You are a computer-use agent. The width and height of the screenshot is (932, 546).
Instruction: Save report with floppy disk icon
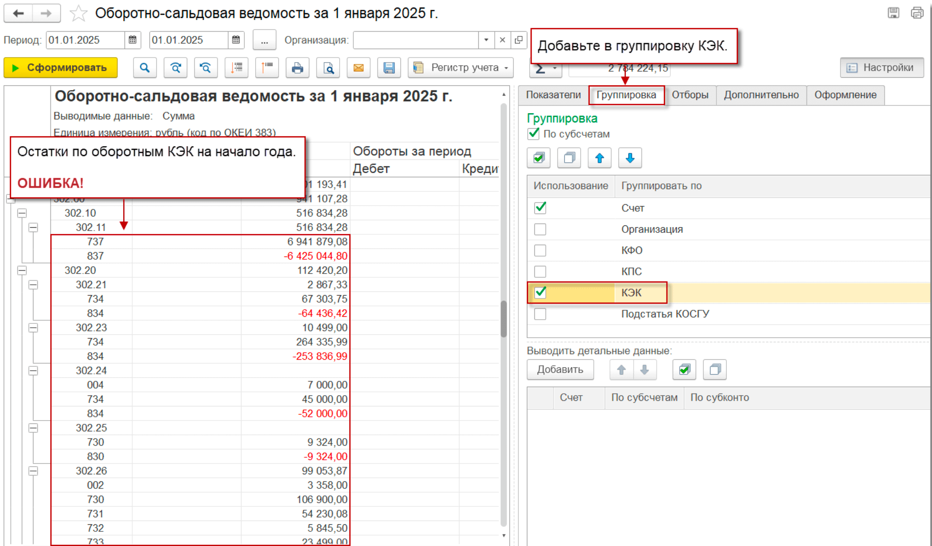(x=389, y=68)
